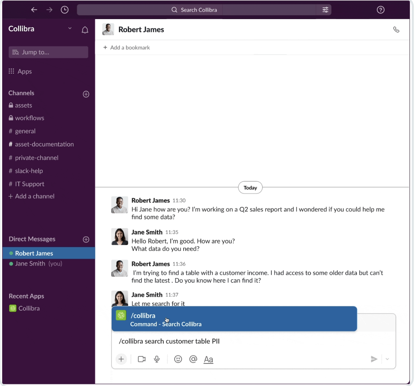Click the mention @ icon
The height and width of the screenshot is (386, 419).
point(193,359)
